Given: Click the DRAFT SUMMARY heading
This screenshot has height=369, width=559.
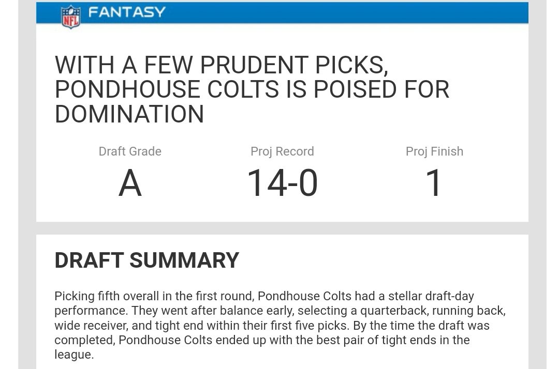Looking at the screenshot, I should tap(146, 260).
